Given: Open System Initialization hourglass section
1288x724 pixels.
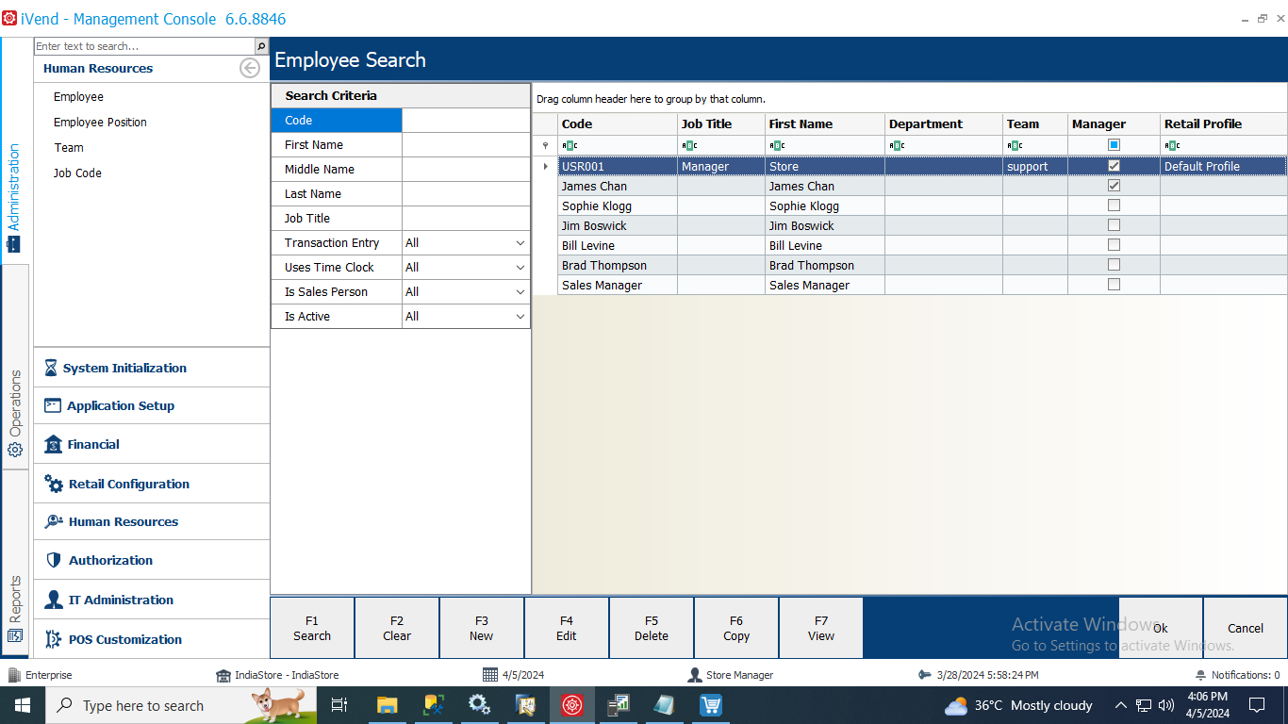Looking at the screenshot, I should coord(124,369).
